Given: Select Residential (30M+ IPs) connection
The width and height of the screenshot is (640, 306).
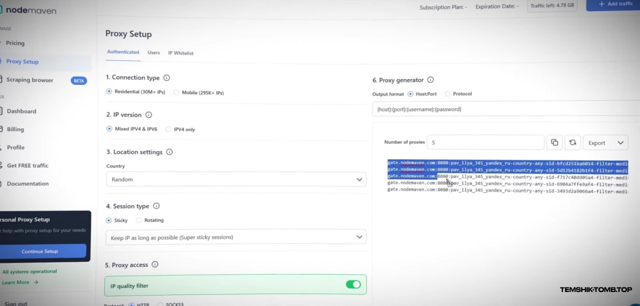Looking at the screenshot, I should [x=109, y=92].
